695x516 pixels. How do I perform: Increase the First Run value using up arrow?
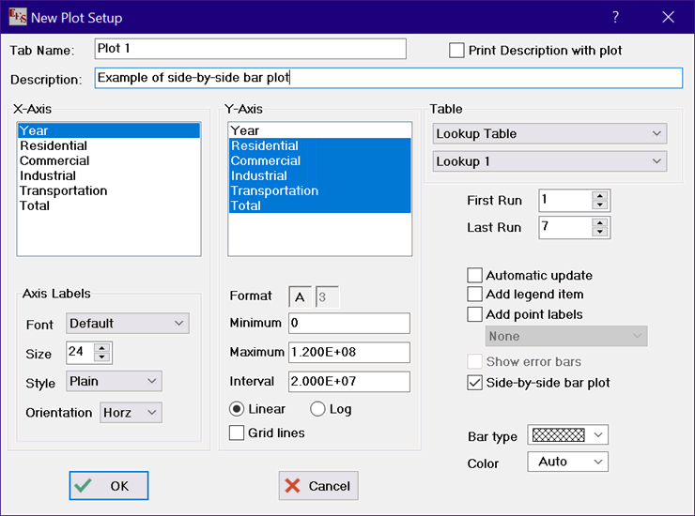(600, 195)
